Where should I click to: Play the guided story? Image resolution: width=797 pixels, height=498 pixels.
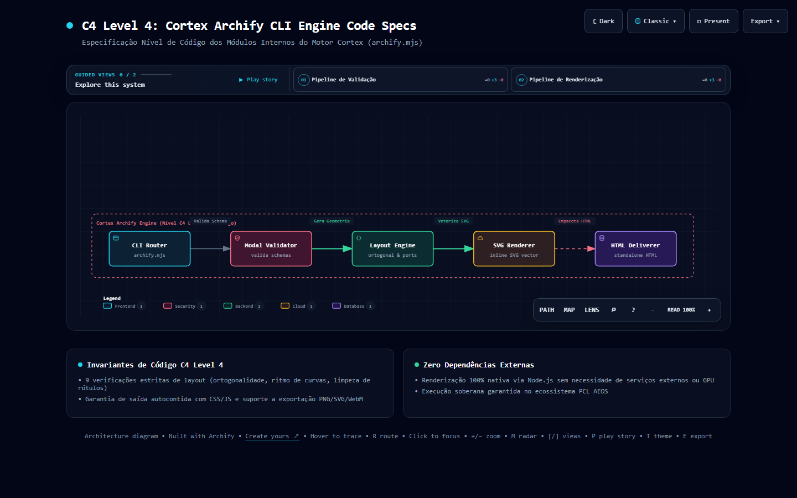tap(258, 80)
